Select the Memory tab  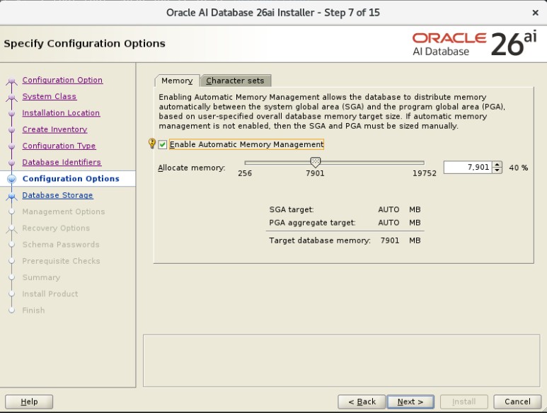[x=177, y=81]
